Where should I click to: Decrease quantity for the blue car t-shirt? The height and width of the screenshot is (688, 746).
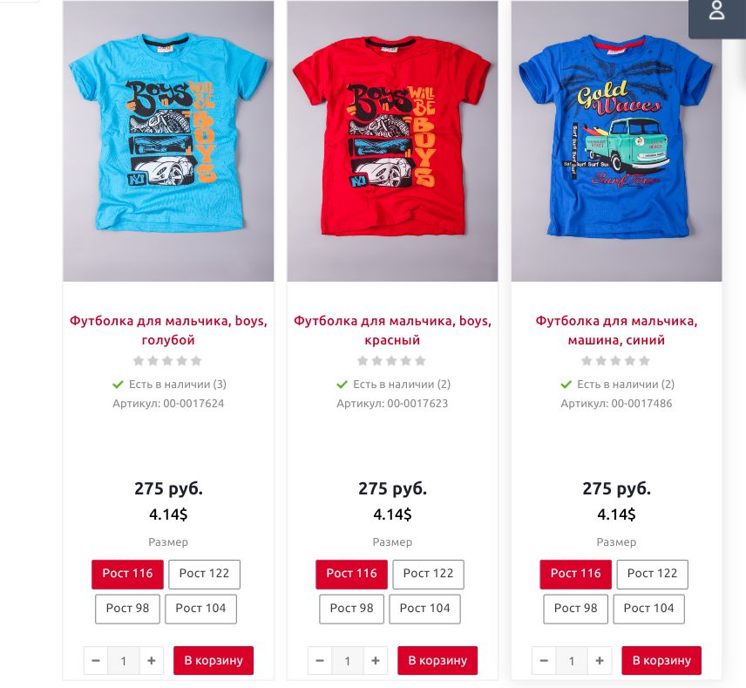pos(544,660)
